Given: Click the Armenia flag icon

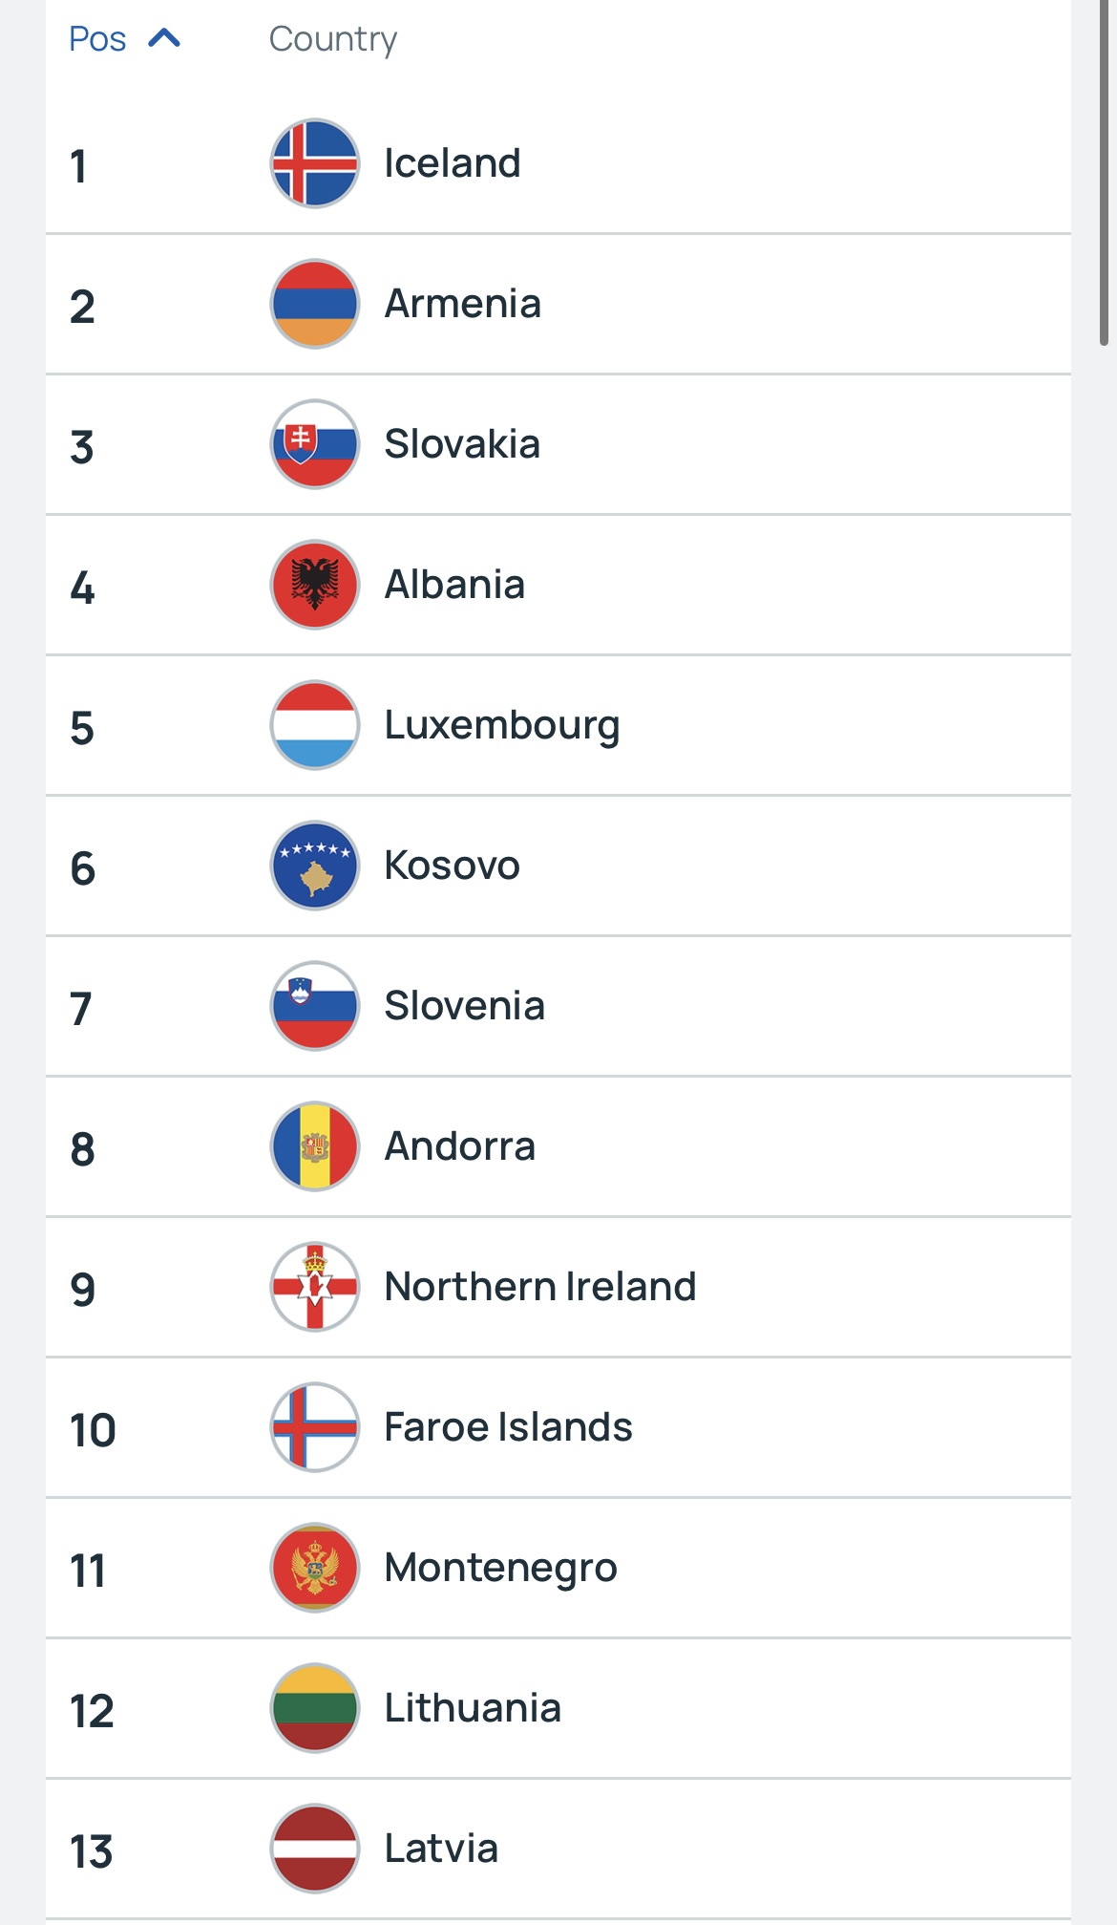Looking at the screenshot, I should 315,304.
